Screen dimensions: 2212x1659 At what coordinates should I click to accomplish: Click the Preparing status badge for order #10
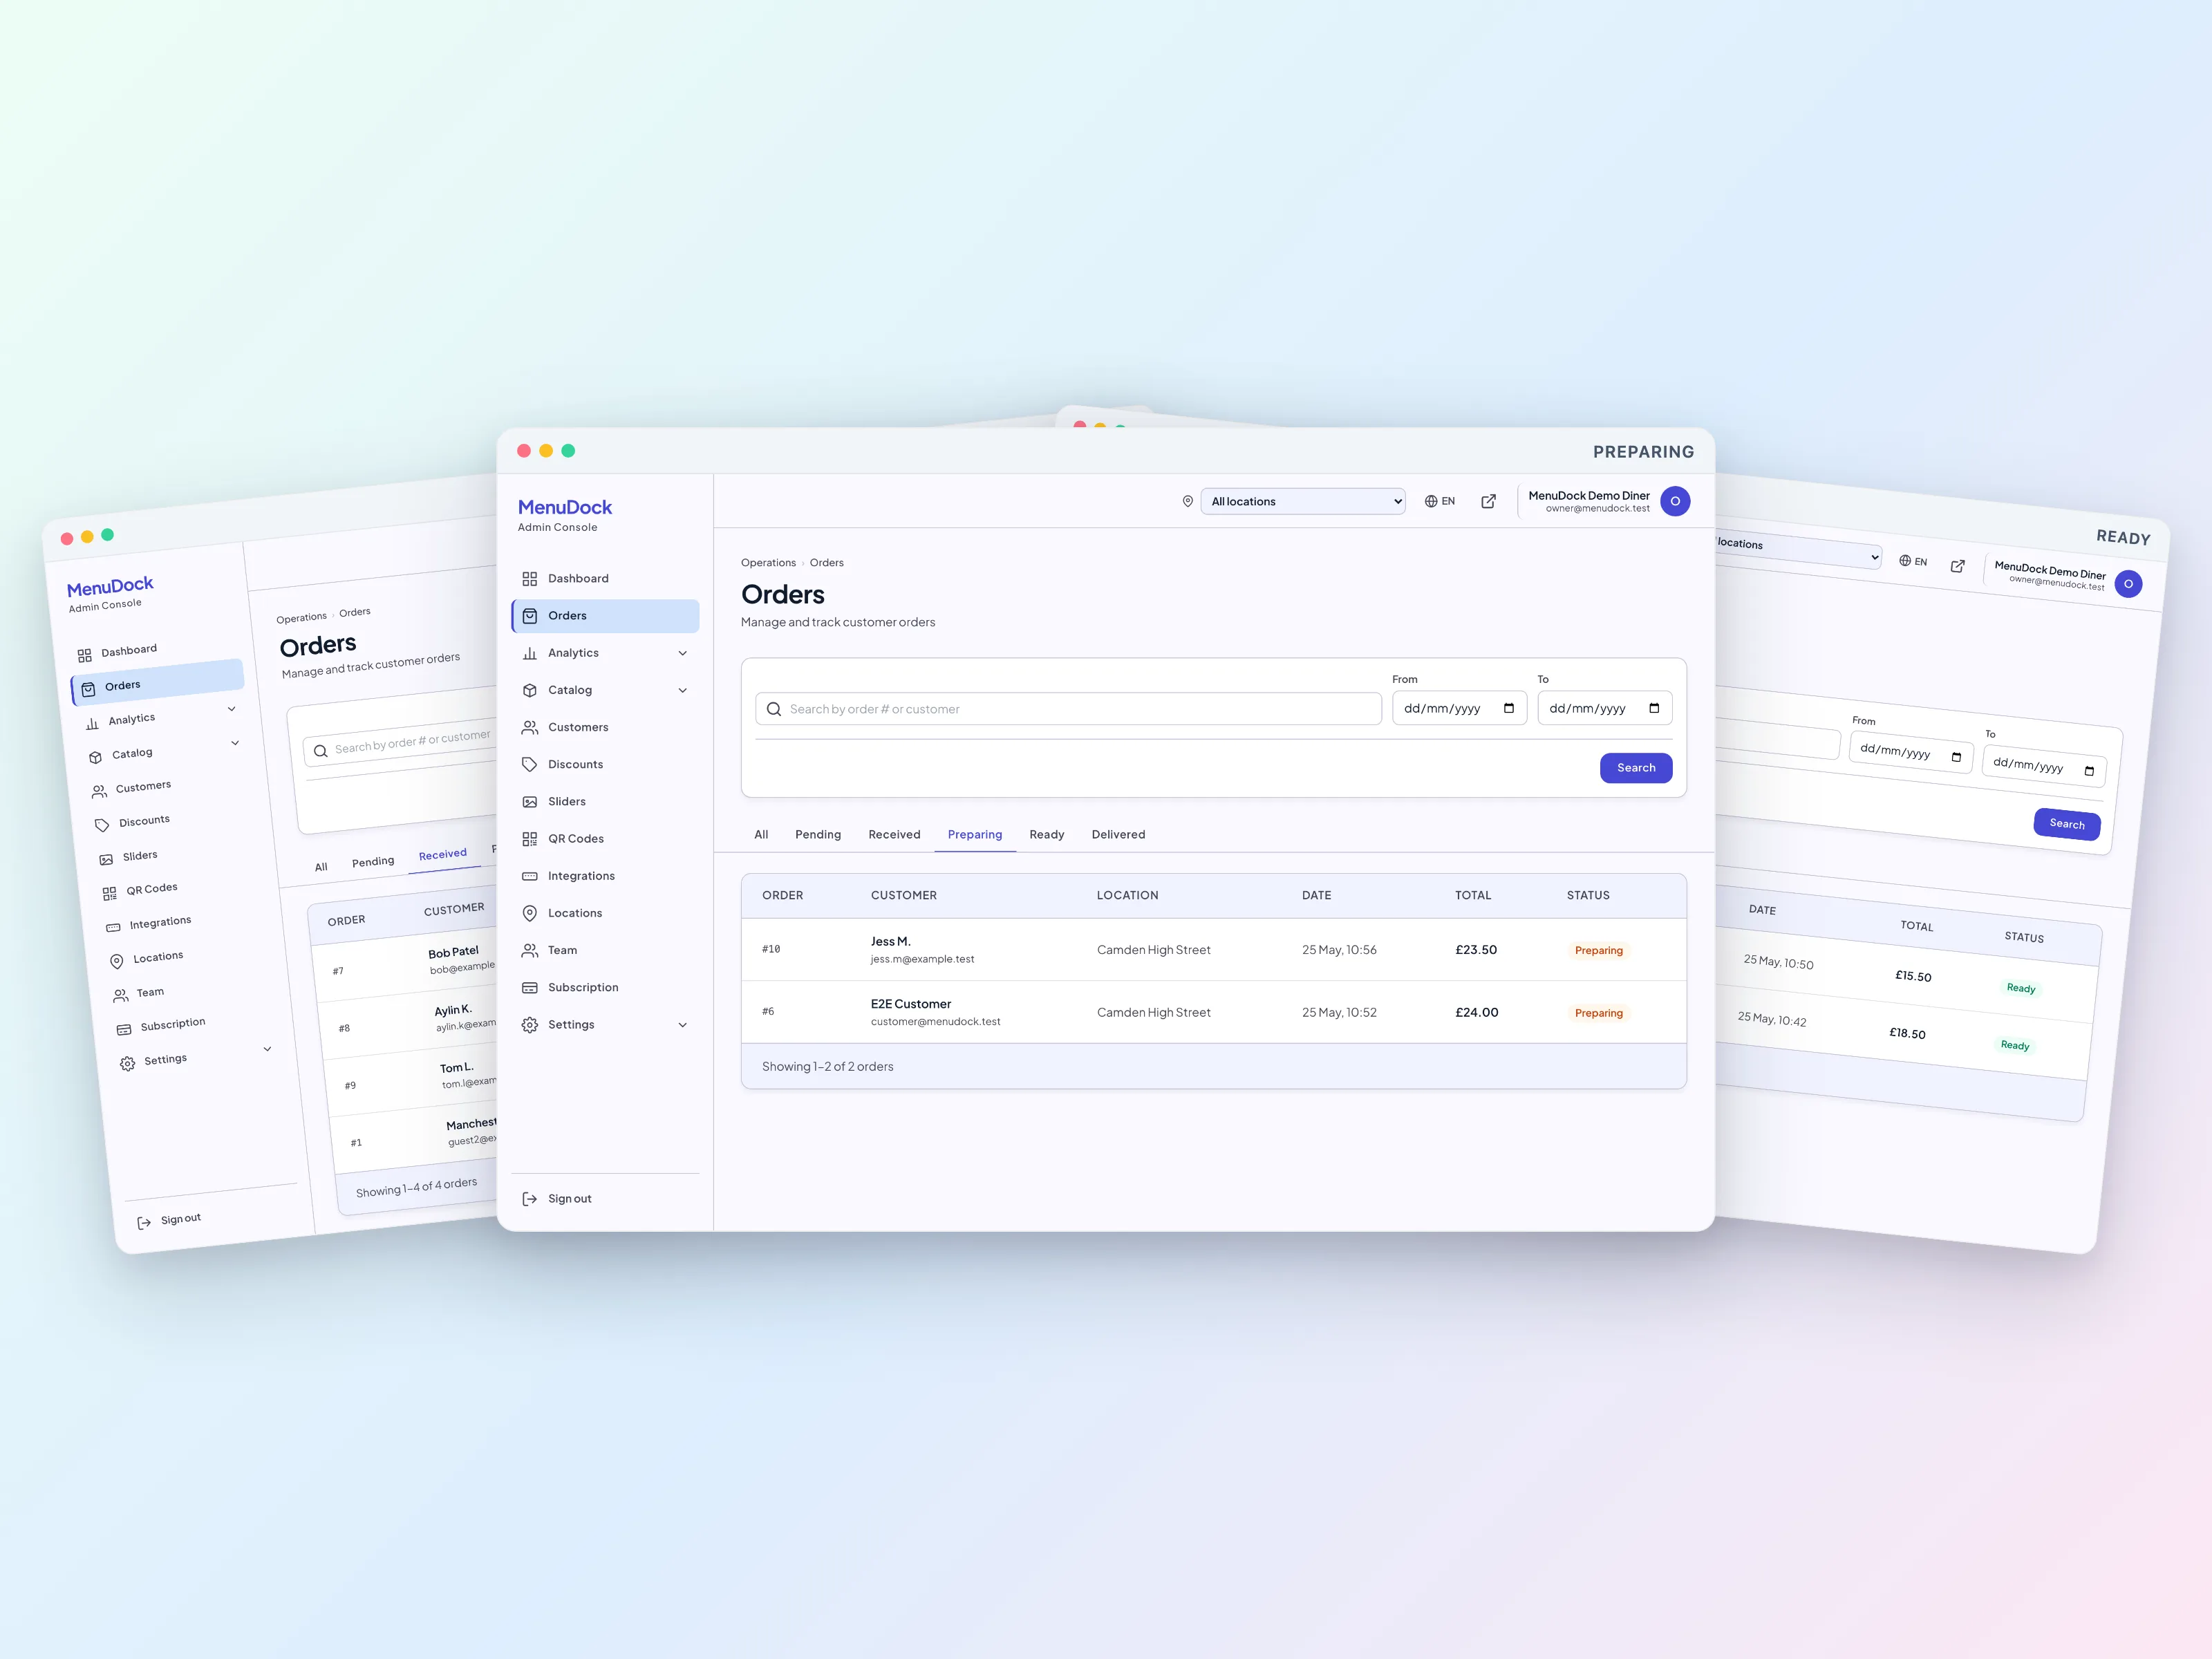pyautogui.click(x=1598, y=950)
